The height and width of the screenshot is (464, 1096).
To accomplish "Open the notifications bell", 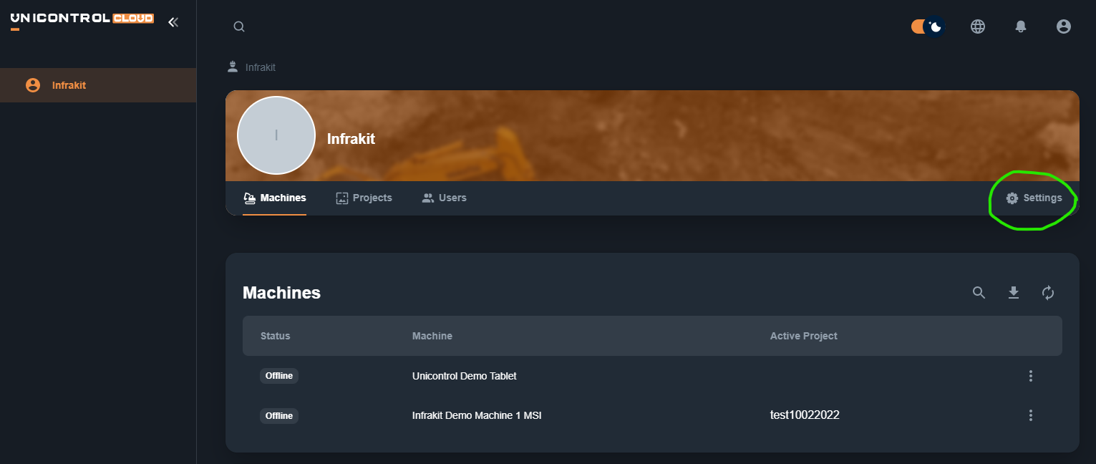I will click(x=1021, y=26).
